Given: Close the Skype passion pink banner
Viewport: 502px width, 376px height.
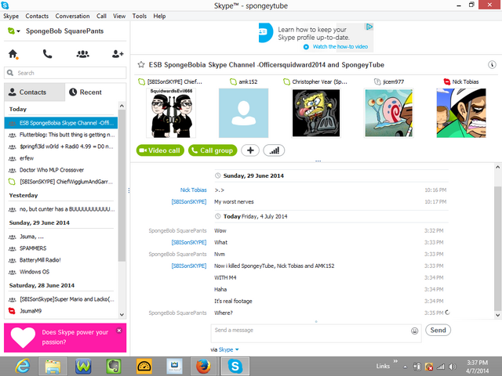Looking at the screenshot, I should [119, 331].
